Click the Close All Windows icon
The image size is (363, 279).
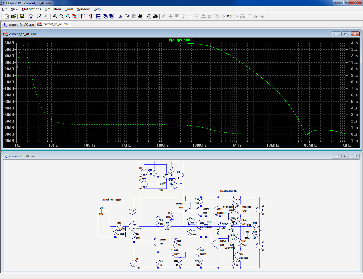[112, 16]
